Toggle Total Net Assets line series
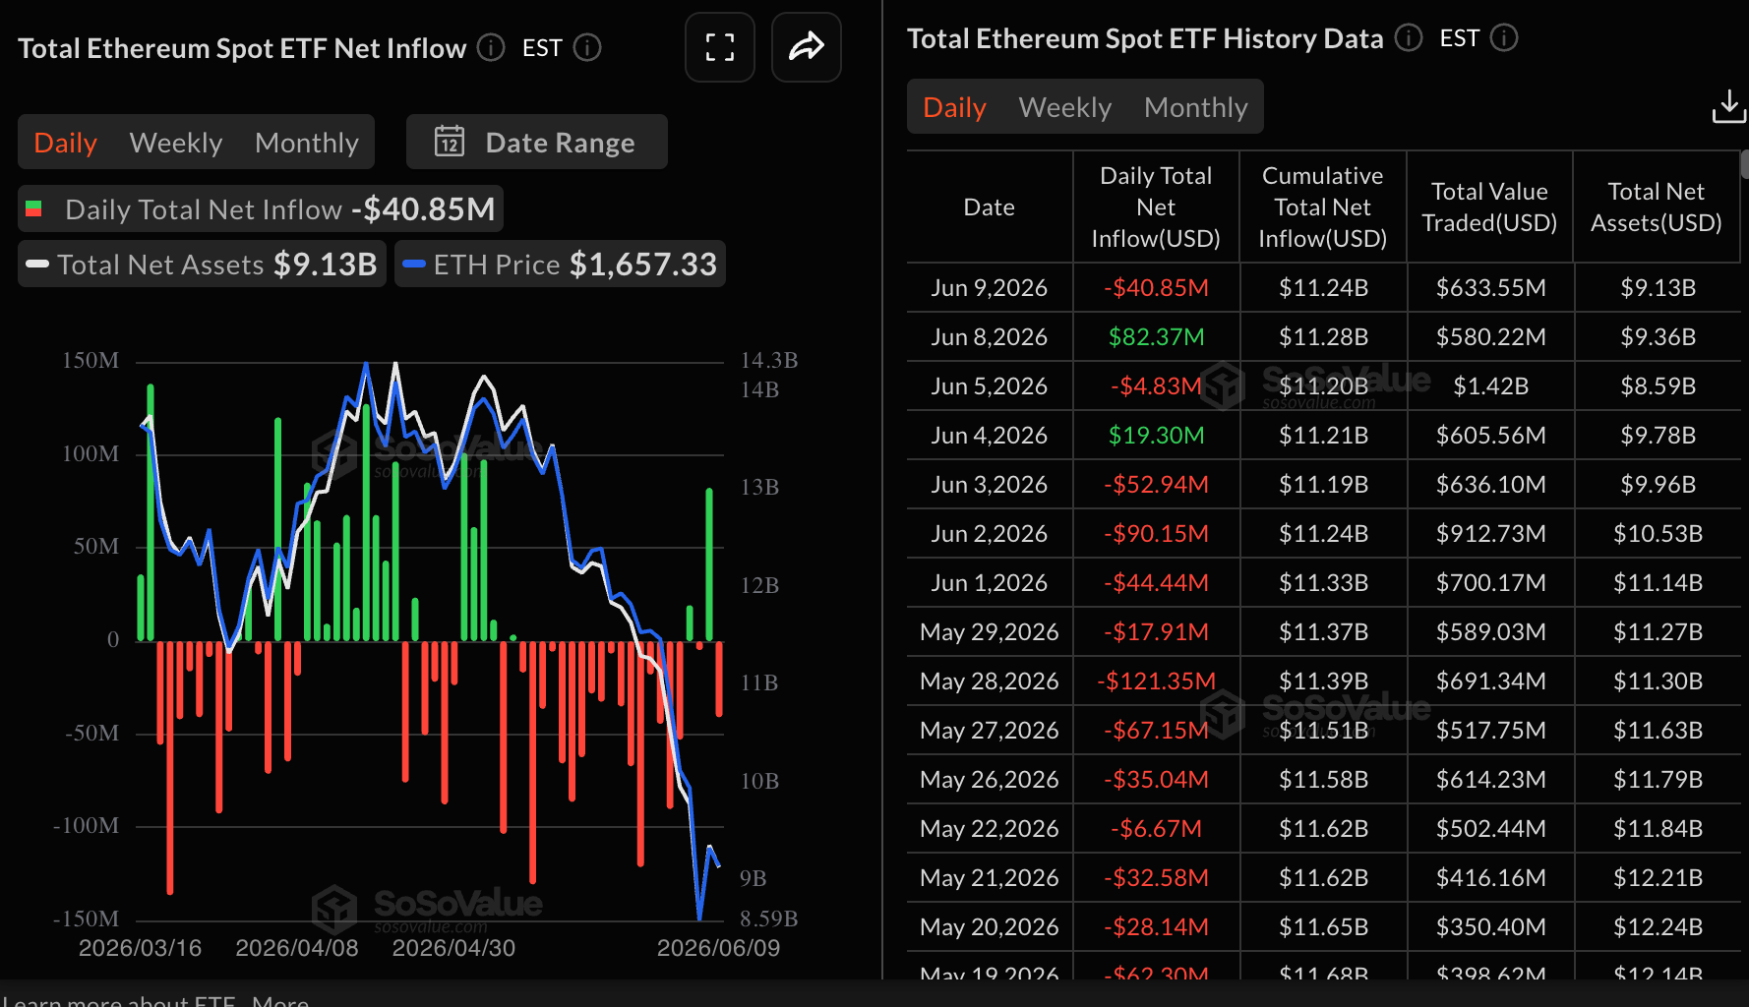 point(202,264)
